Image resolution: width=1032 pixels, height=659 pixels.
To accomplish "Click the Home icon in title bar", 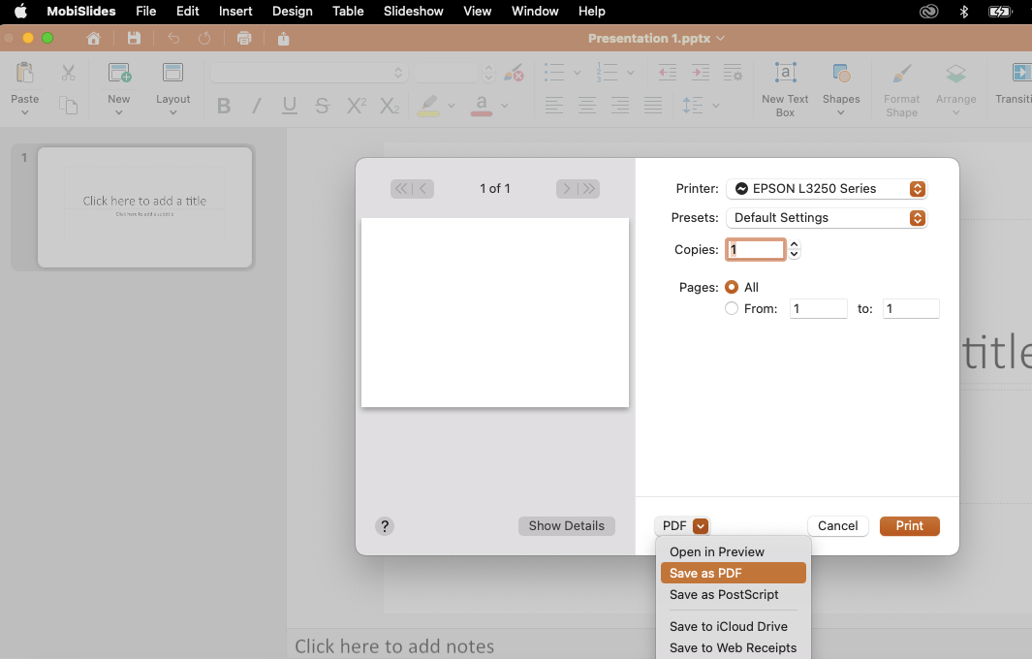I will coord(93,38).
